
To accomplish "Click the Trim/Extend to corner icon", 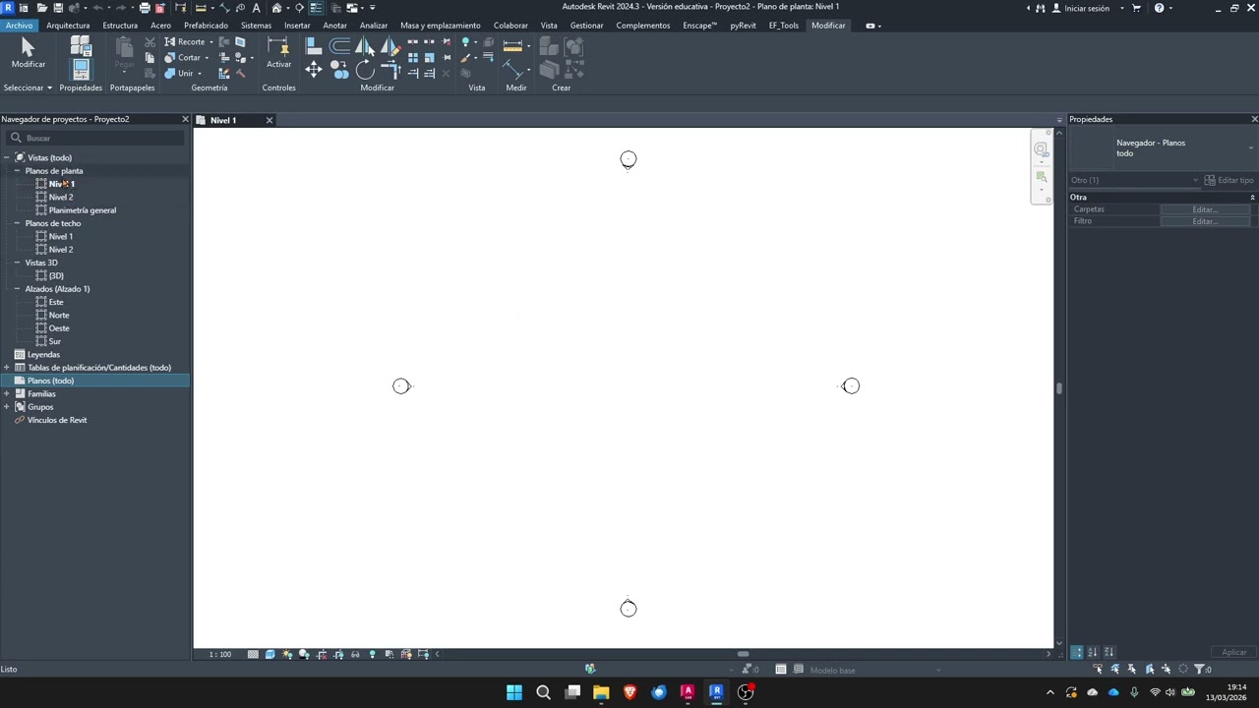I will [x=390, y=69].
